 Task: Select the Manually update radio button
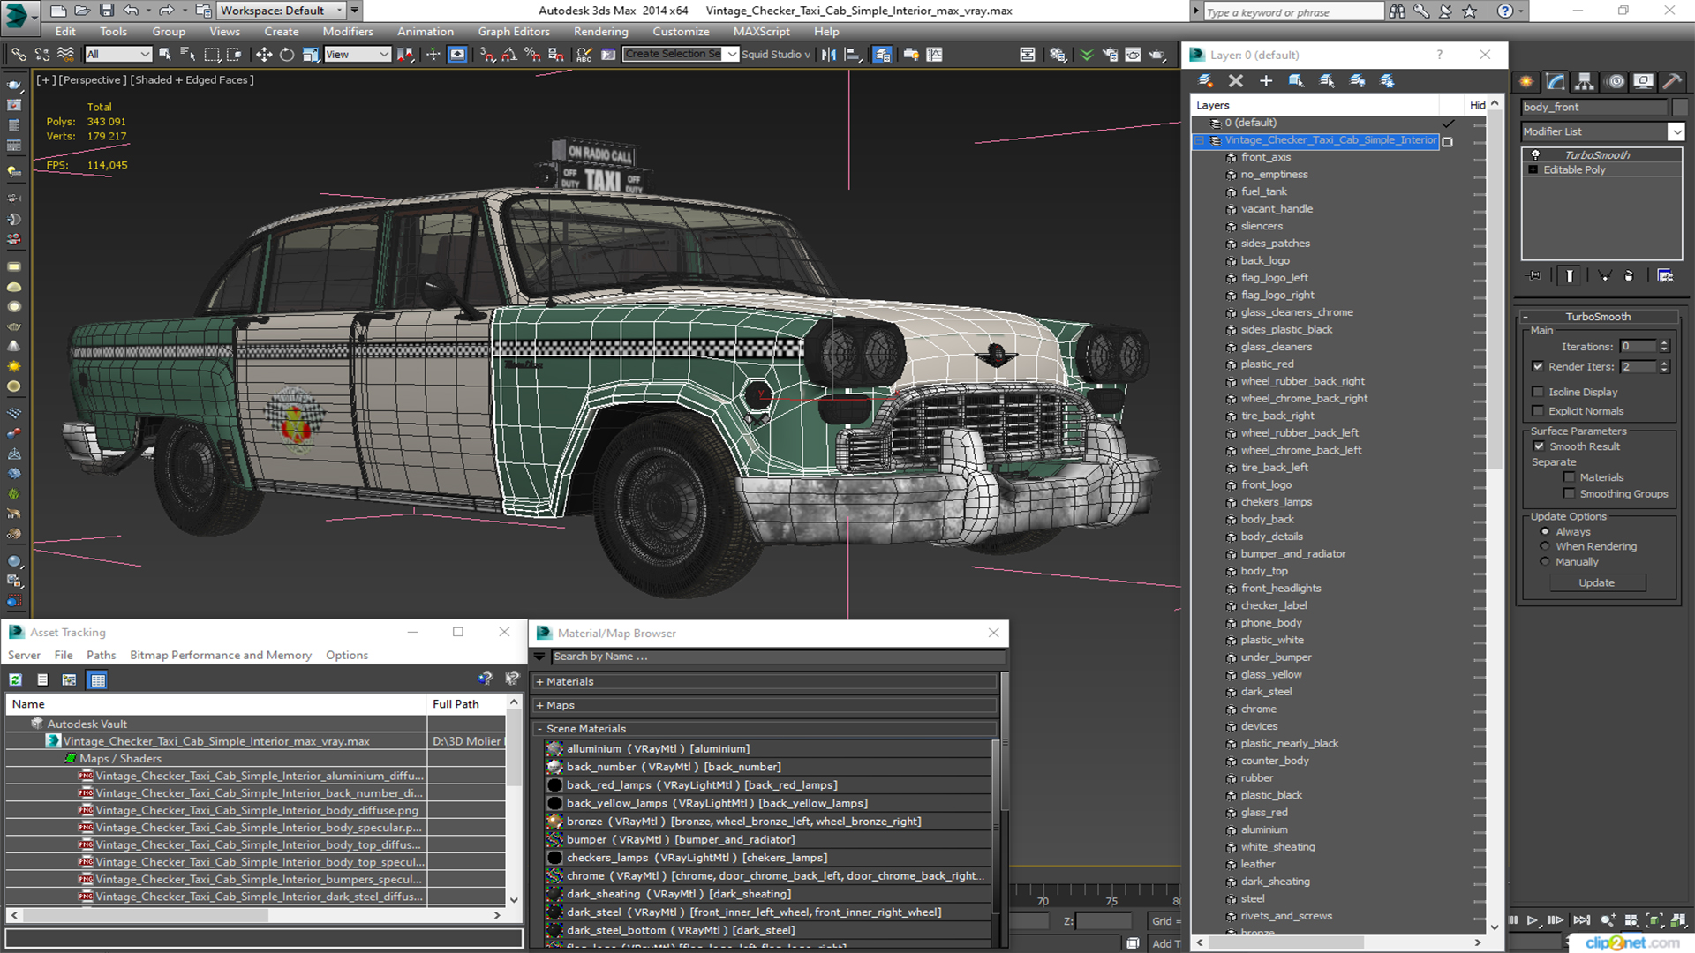click(x=1545, y=561)
